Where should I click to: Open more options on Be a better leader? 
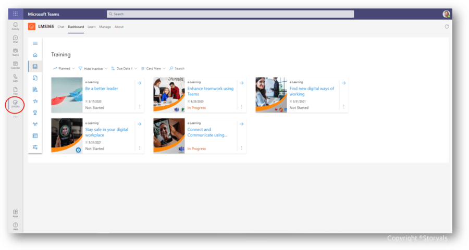tap(139, 107)
